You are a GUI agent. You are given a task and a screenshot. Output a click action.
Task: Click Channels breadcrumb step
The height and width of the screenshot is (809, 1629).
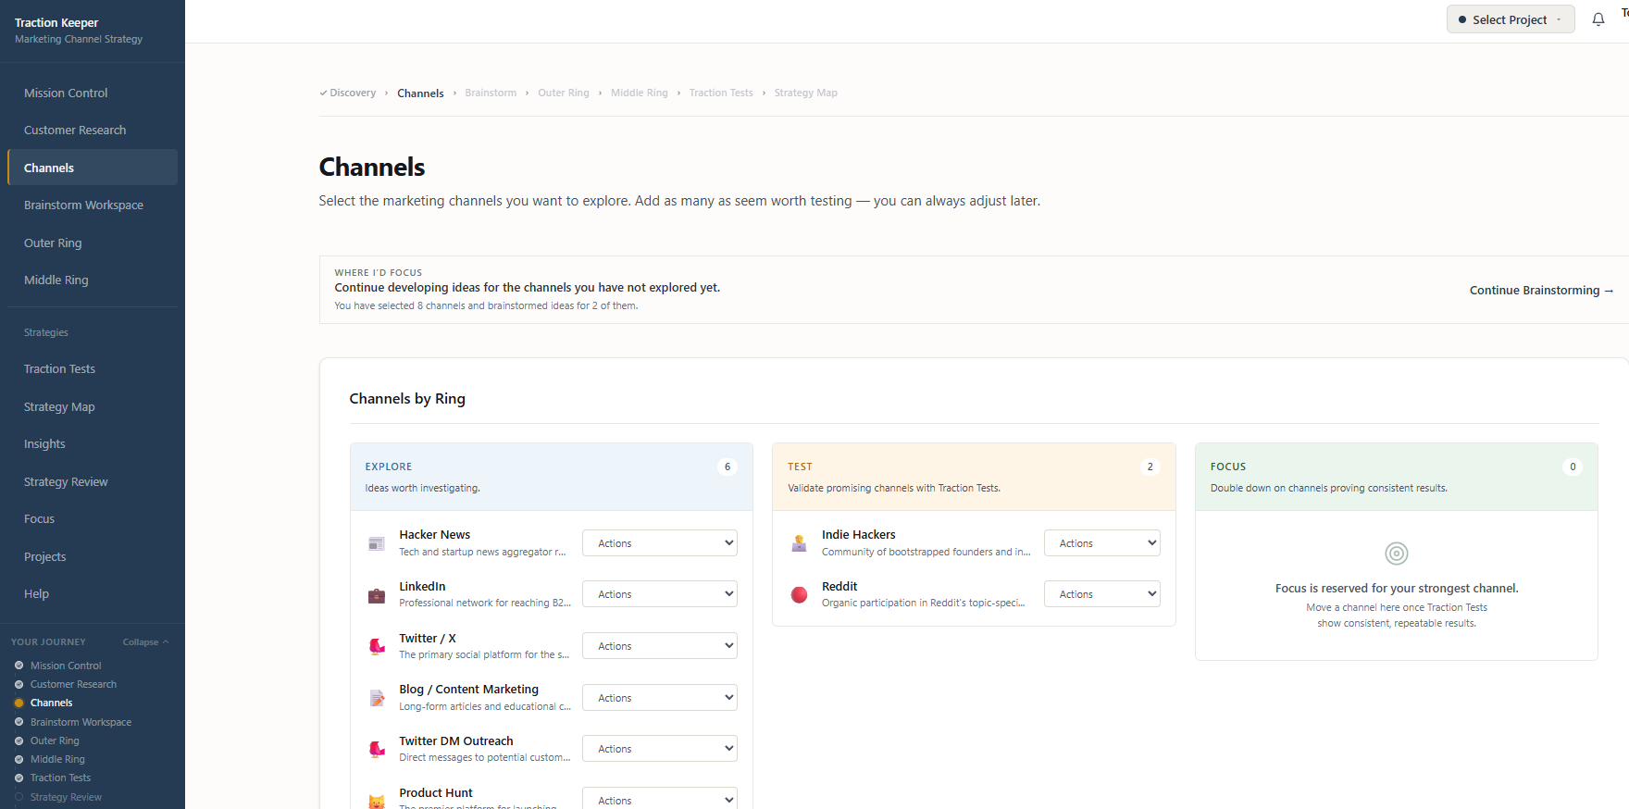(420, 93)
